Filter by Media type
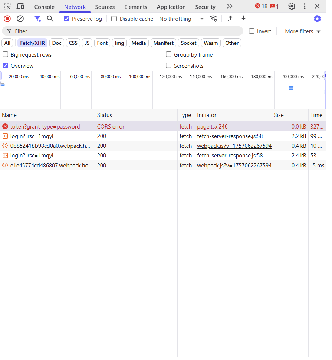 pos(138,43)
